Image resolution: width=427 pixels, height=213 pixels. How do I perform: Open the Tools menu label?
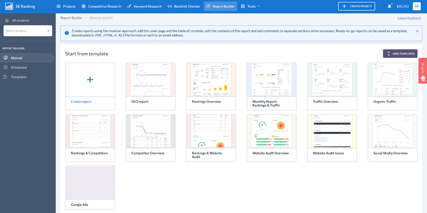coord(251,6)
